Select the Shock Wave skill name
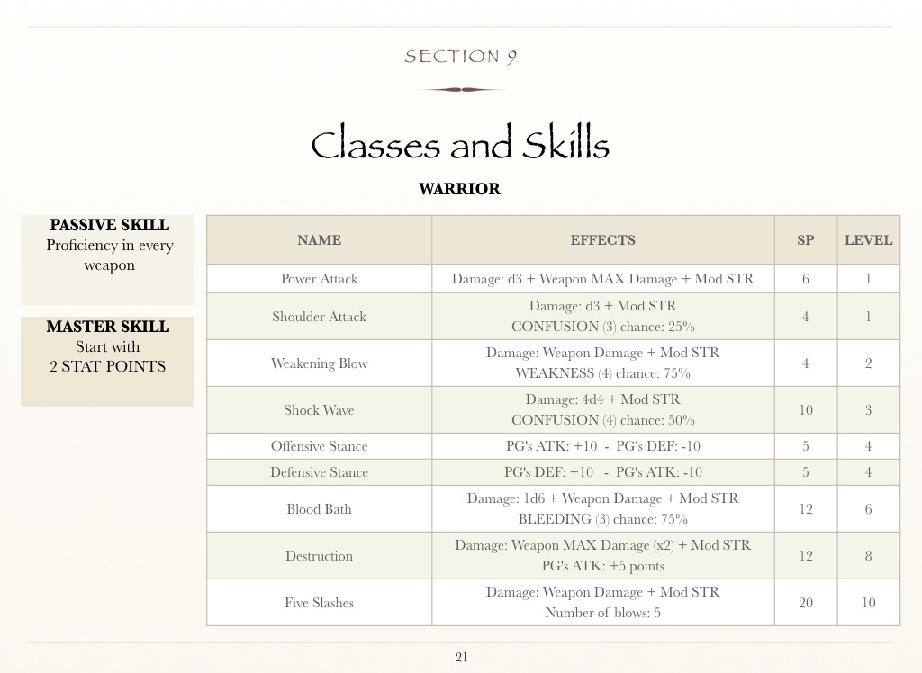922x673 pixels. [x=319, y=410]
